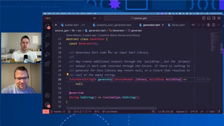Click the Generator class name on line 17
Screen dimensions: 224x126
coord(97,39)
